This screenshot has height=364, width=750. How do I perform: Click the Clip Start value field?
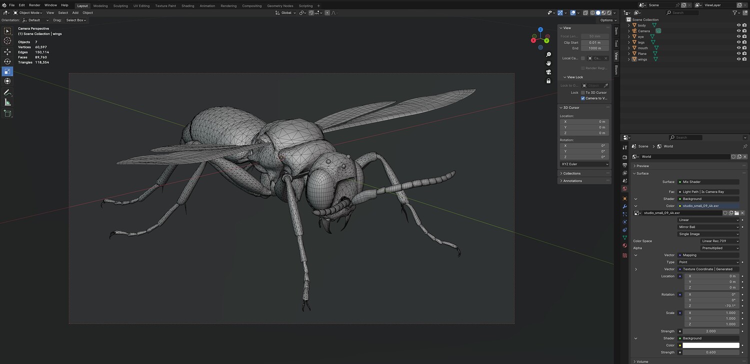[x=594, y=42]
